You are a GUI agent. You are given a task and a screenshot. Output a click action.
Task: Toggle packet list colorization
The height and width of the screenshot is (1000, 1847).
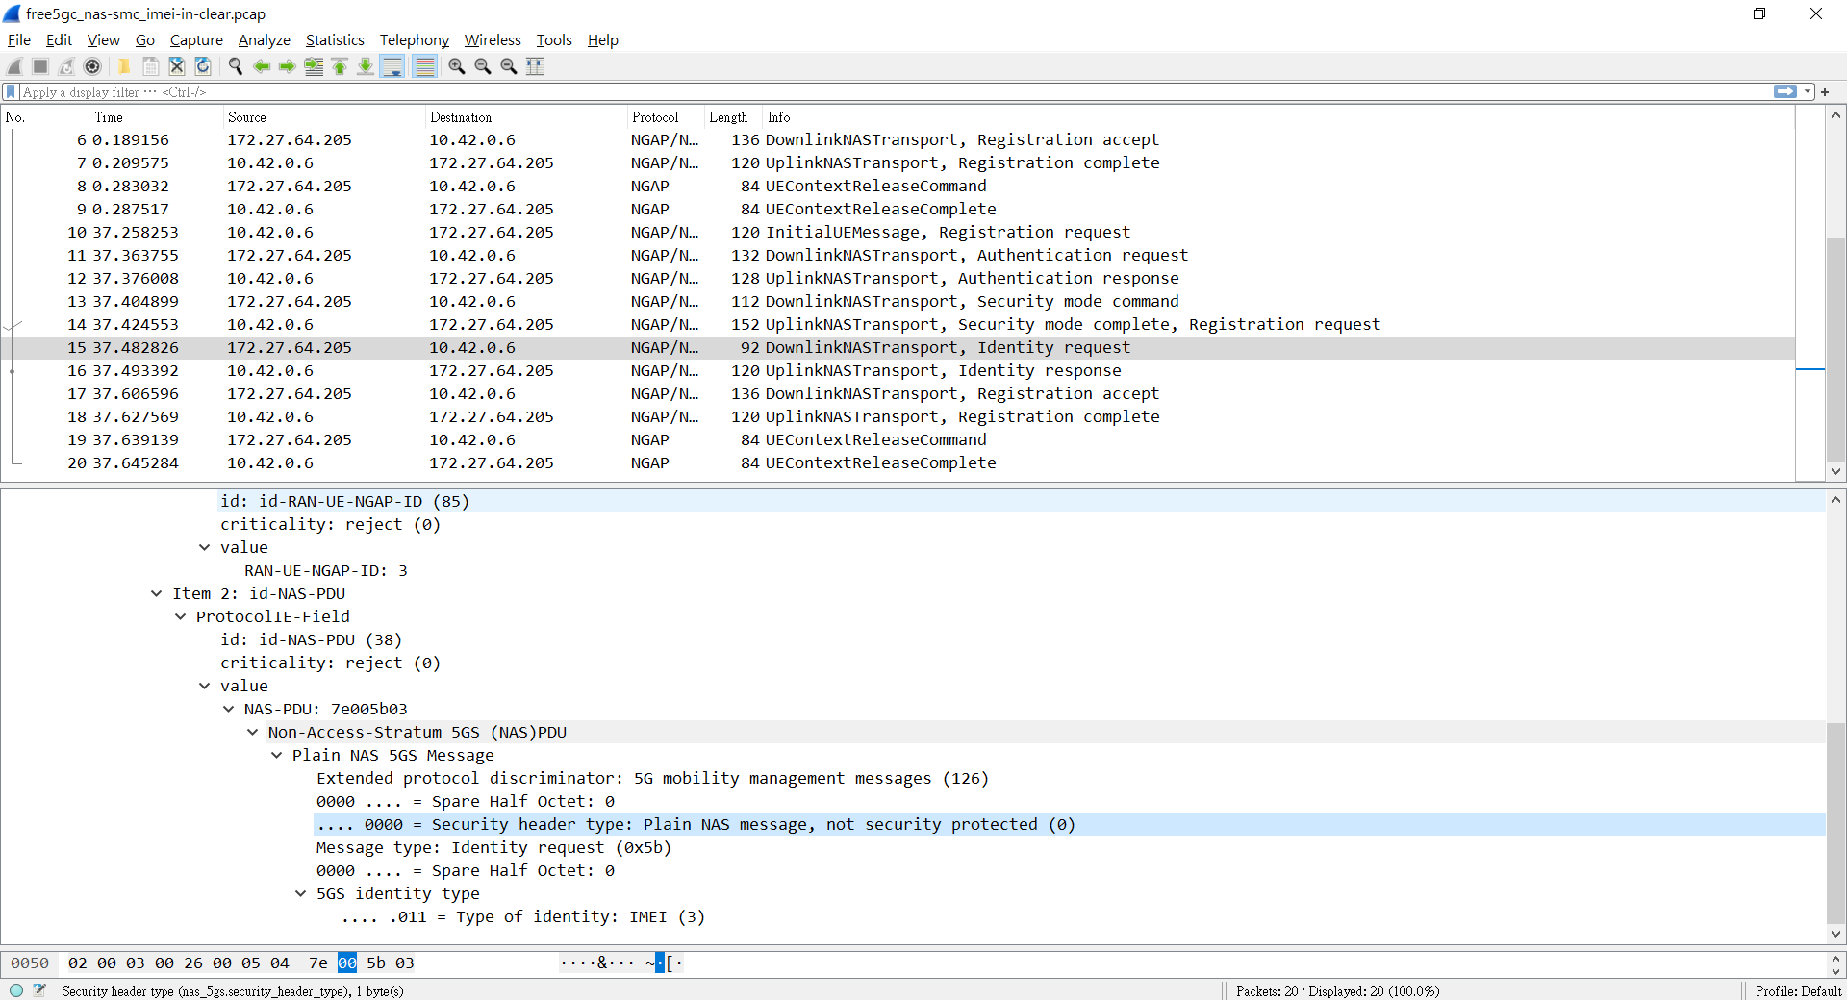[424, 66]
